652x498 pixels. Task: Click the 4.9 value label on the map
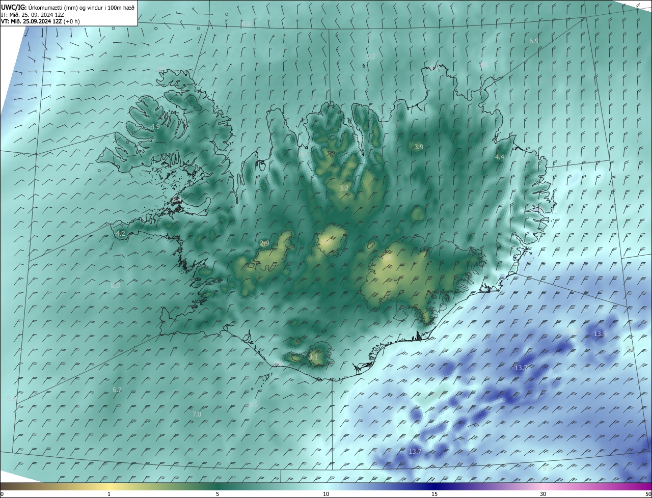[x=155, y=126]
